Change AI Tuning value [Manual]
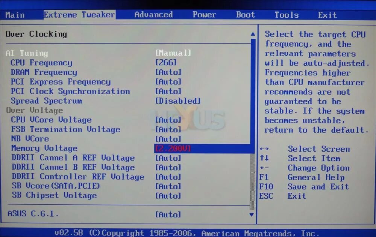Viewport: 376px width, 237px height. point(173,53)
